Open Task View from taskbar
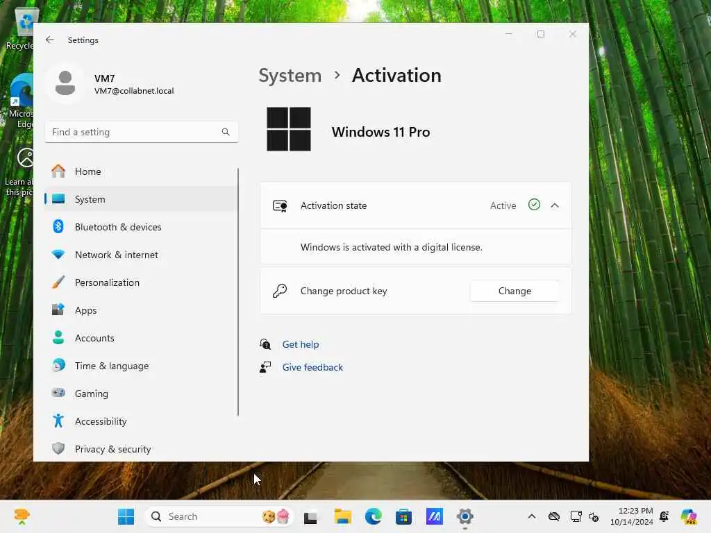The width and height of the screenshot is (711, 533). tap(310, 516)
